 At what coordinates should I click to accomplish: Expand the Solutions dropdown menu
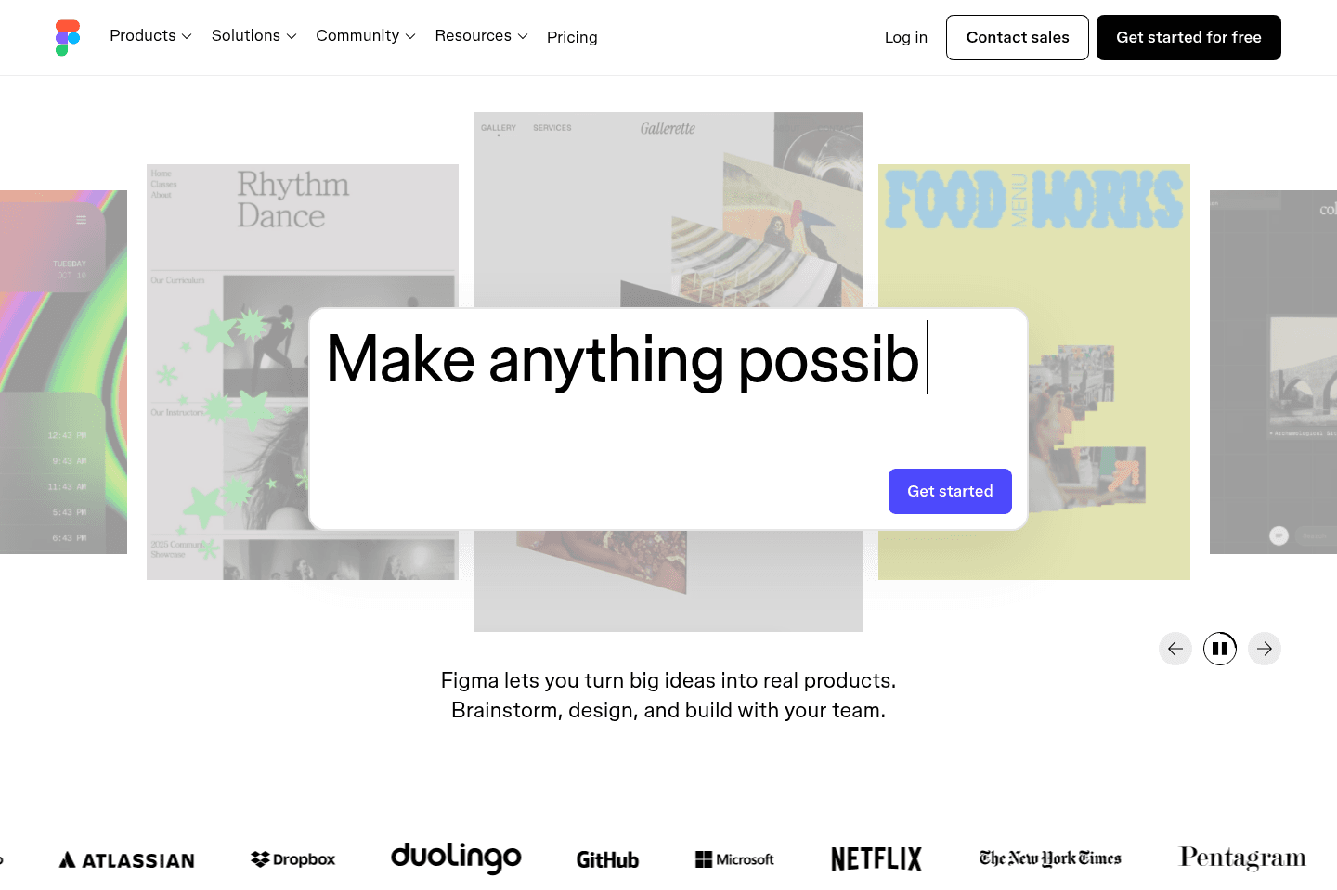(x=253, y=36)
